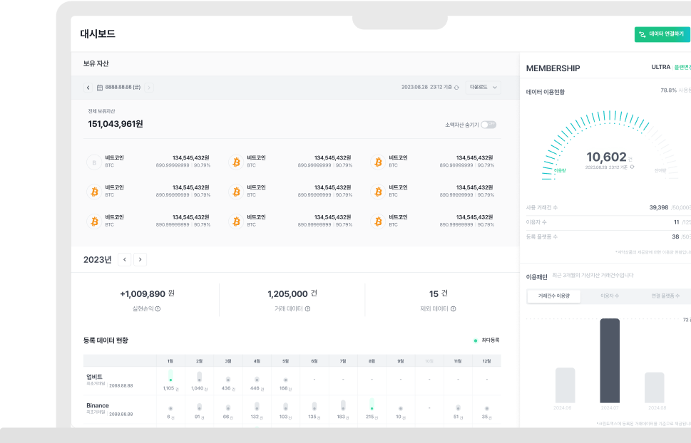
Task: Open the 다운로드 dropdown
Action: (x=483, y=87)
